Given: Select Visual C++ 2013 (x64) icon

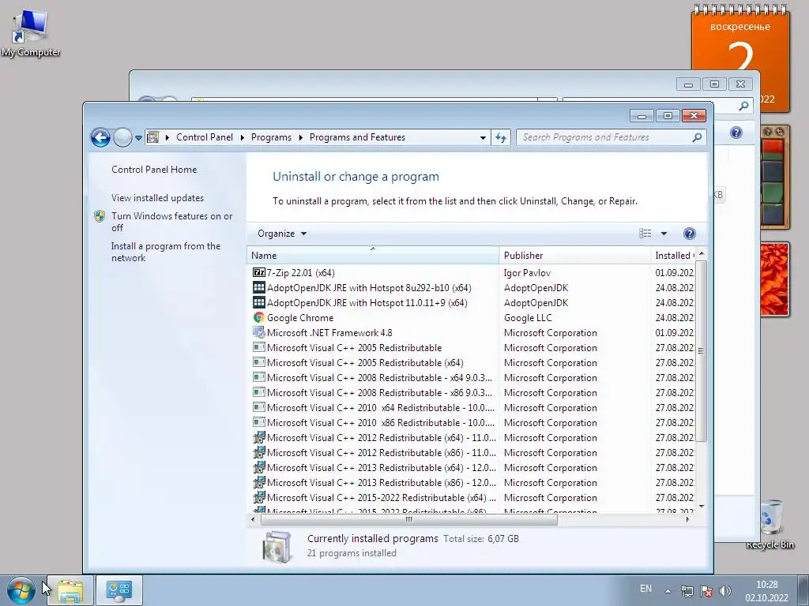Looking at the screenshot, I should 259,467.
